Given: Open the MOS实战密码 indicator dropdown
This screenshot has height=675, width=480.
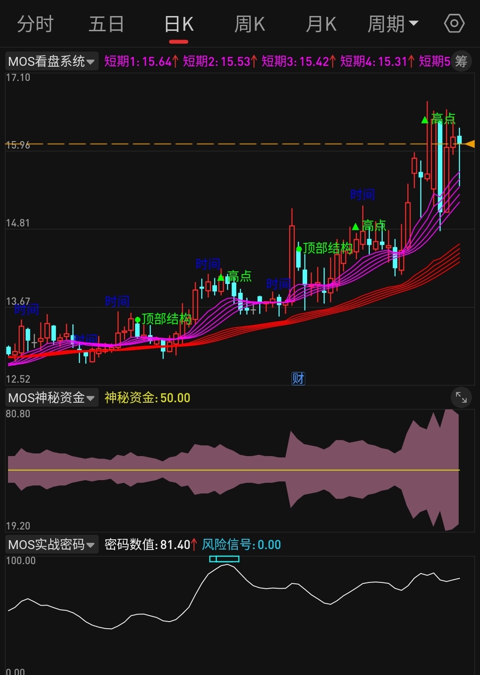Looking at the screenshot, I should (52, 544).
